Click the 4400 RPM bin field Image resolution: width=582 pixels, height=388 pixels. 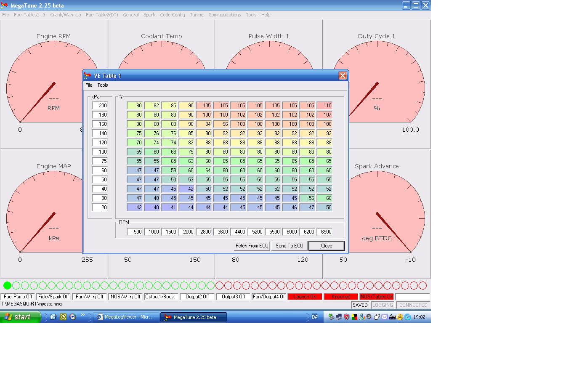click(x=238, y=231)
